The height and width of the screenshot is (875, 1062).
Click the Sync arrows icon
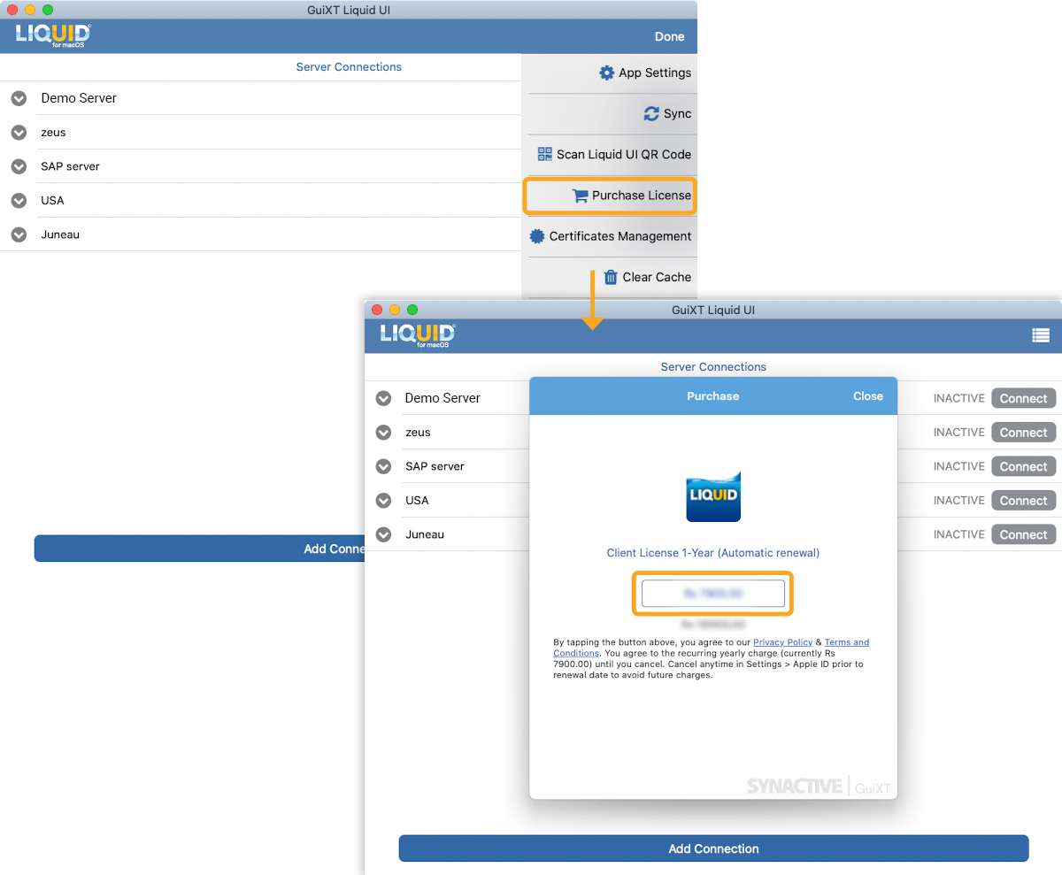coord(651,114)
